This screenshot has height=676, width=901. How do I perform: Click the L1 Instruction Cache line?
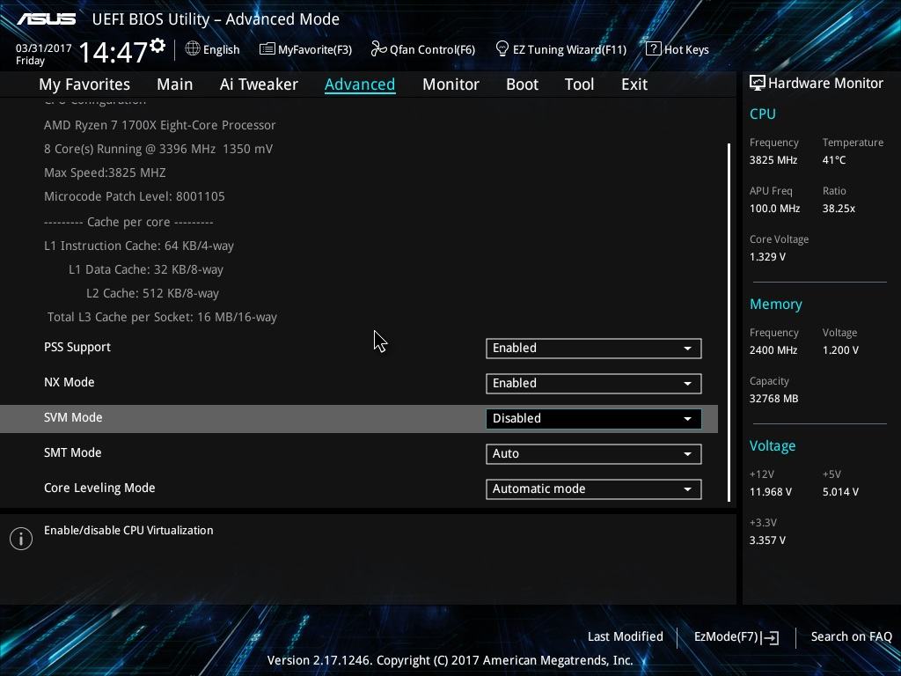(138, 246)
